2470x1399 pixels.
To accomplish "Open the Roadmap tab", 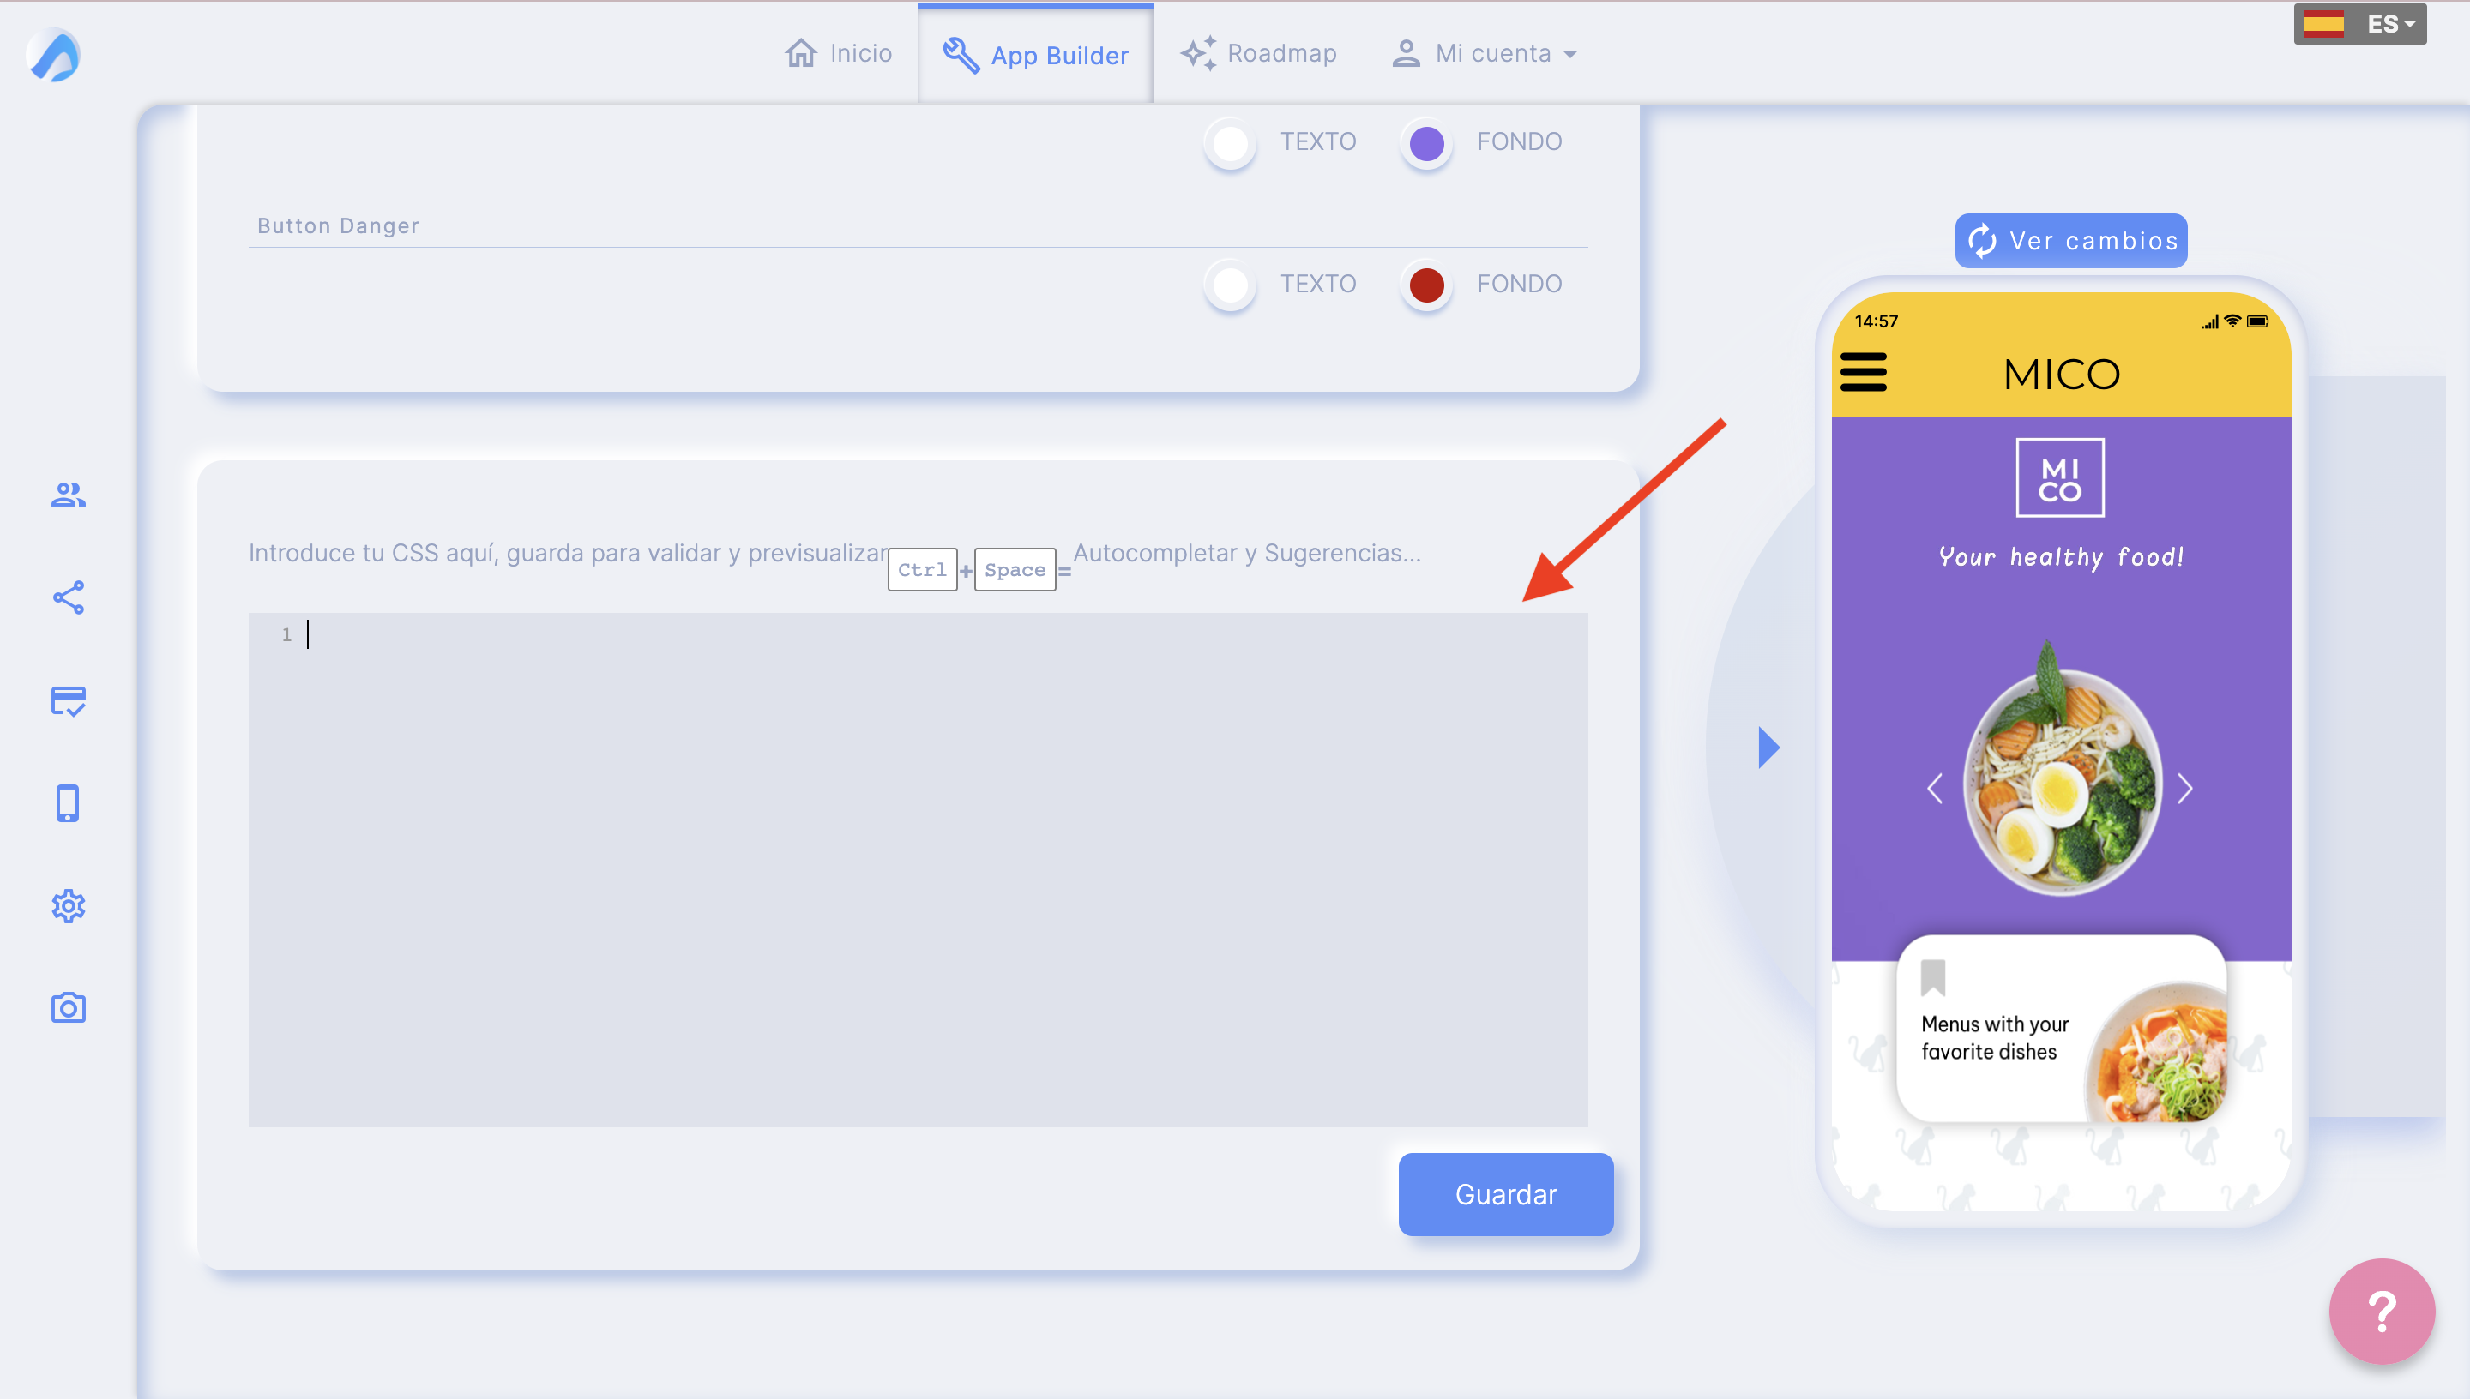I will point(1258,53).
